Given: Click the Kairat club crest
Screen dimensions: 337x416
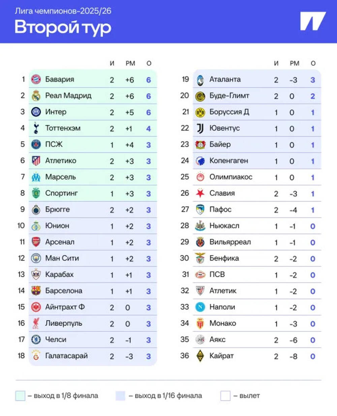Looking at the screenshot, I should 200,356.
